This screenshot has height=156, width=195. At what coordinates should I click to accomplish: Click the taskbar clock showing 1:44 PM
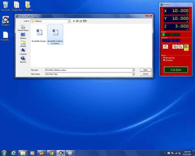(x=187, y=153)
